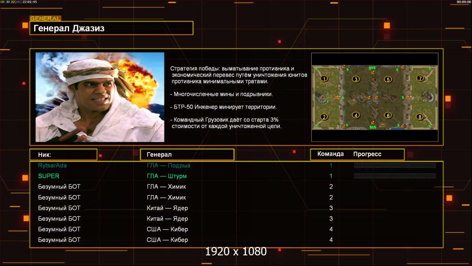The height and width of the screenshot is (266, 472).
Task: Choose start position 8 on the map
Action: click(x=420, y=117)
